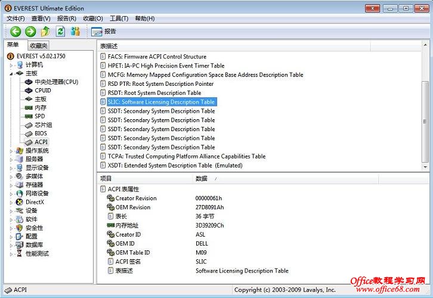The height and width of the screenshot is (298, 433).
Task: Click scrollbar down arrow in table list
Action: tap(425, 167)
